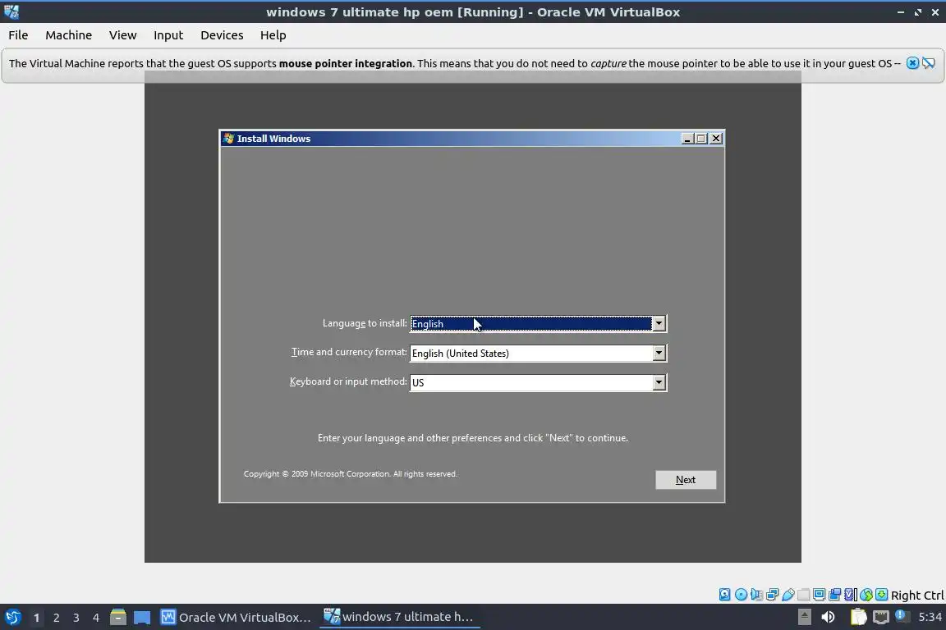Image resolution: width=946 pixels, height=630 pixels.
Task: Open the Devices menu
Action: coord(222,35)
